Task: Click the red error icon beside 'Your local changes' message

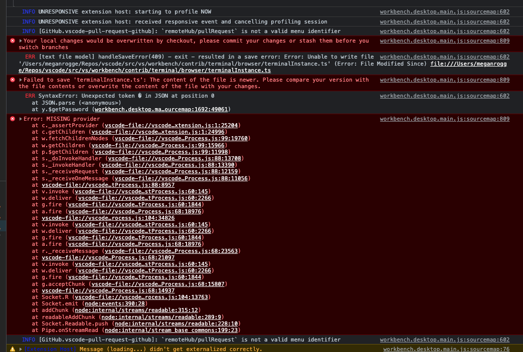Action: click(13, 41)
